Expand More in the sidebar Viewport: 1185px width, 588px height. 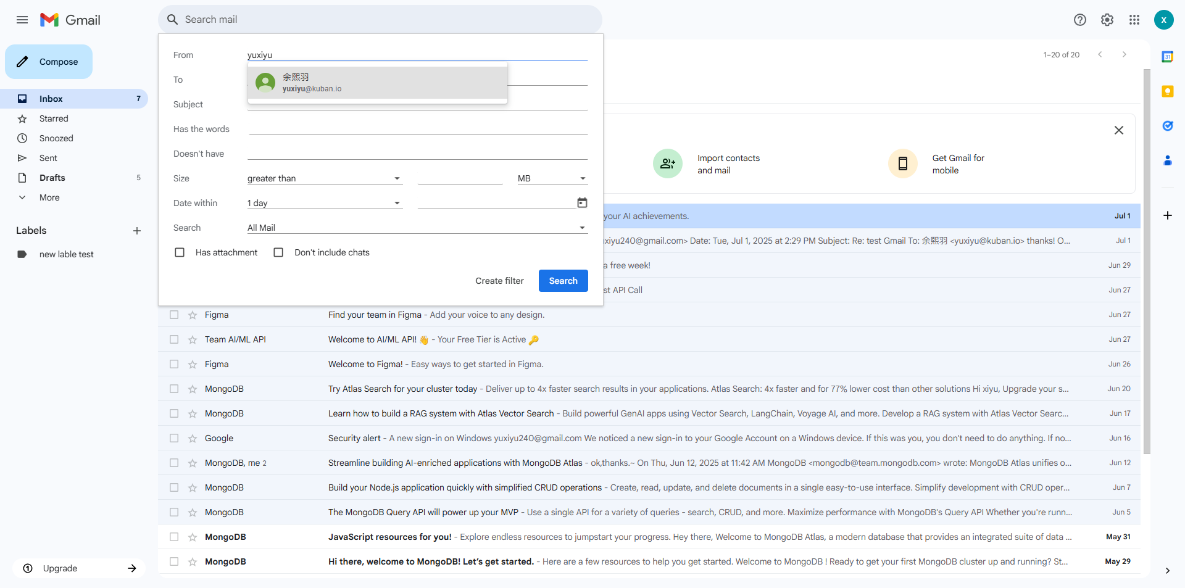[x=49, y=197]
